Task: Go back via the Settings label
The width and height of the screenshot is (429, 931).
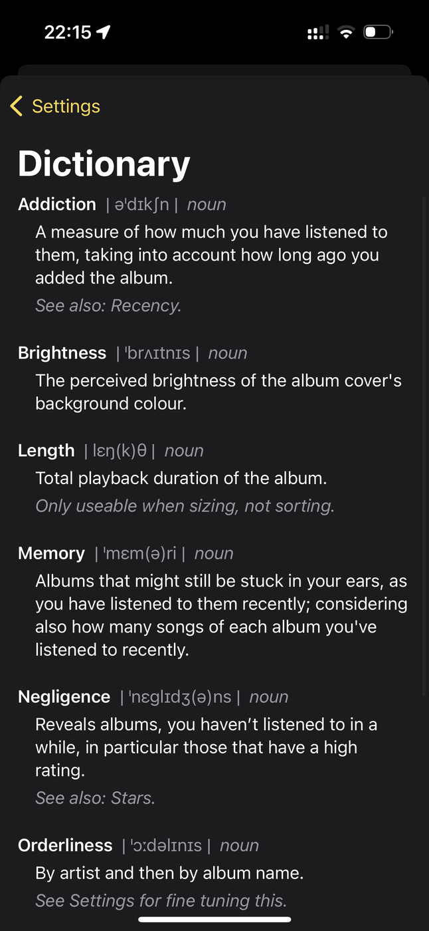Action: 66,106
